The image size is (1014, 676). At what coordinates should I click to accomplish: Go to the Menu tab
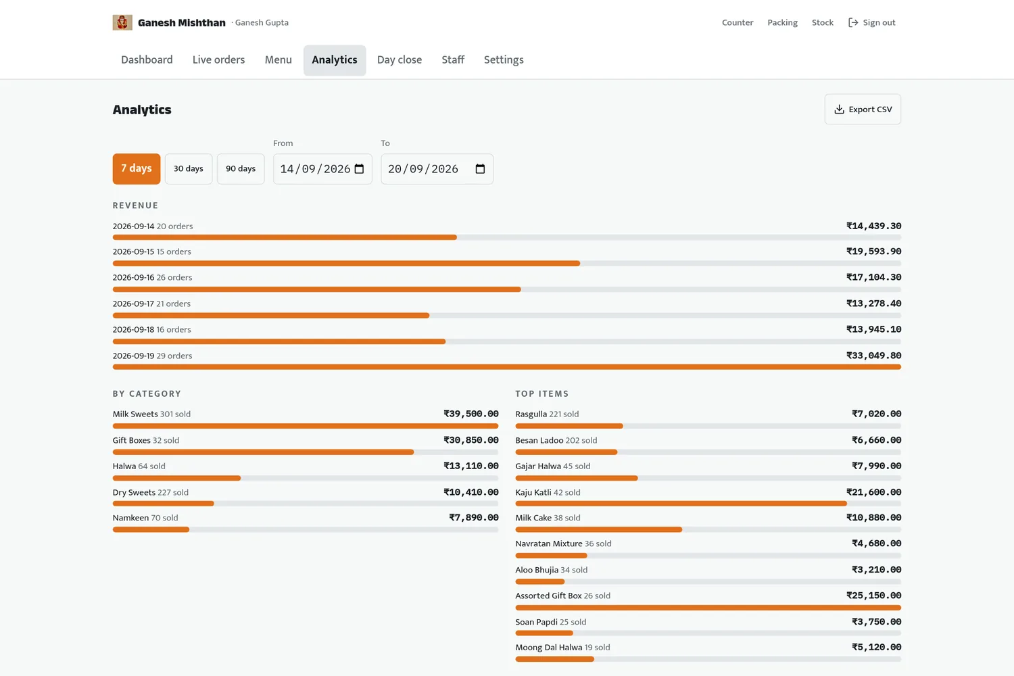pyautogui.click(x=279, y=60)
